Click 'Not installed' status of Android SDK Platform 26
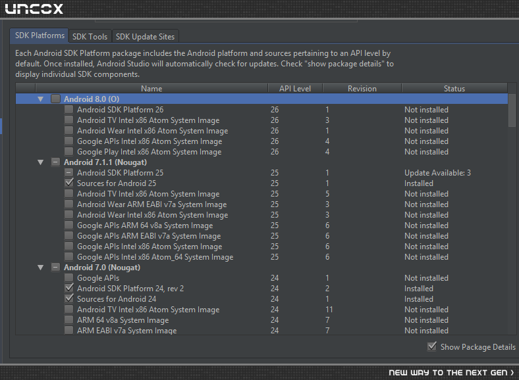The image size is (519, 380). pos(426,110)
